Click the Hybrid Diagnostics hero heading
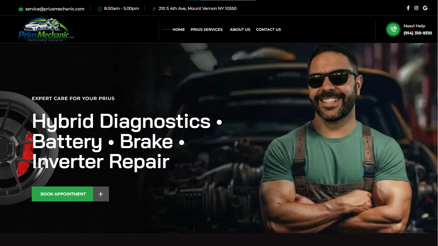This screenshot has width=438, height=246. [127, 141]
